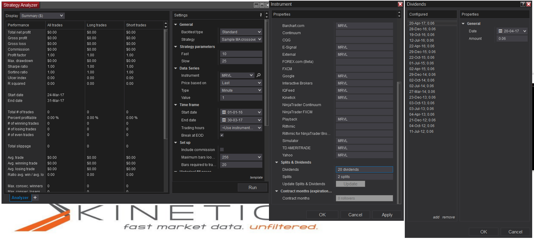
Task: Click the Bars required to trade field
Action: point(241,165)
